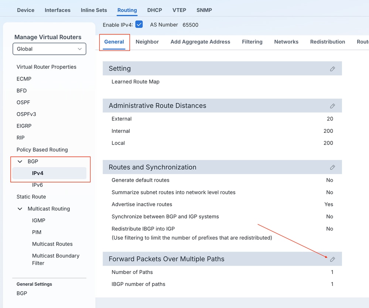Screen dimensions: 369x308
Task: Open Multicast Routes
Action: coord(52,244)
